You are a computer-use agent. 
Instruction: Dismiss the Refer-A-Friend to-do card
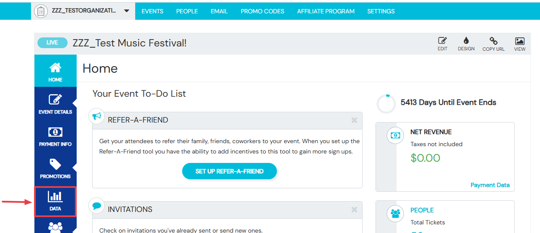pyautogui.click(x=354, y=120)
